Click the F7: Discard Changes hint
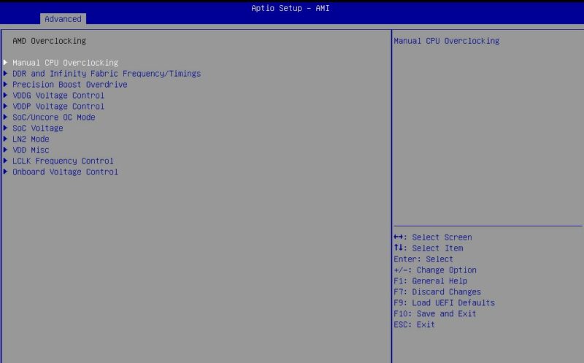 tap(437, 292)
